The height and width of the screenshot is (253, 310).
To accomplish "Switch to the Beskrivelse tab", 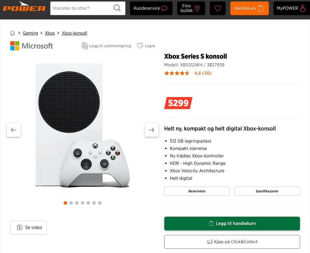I will click(197, 191).
